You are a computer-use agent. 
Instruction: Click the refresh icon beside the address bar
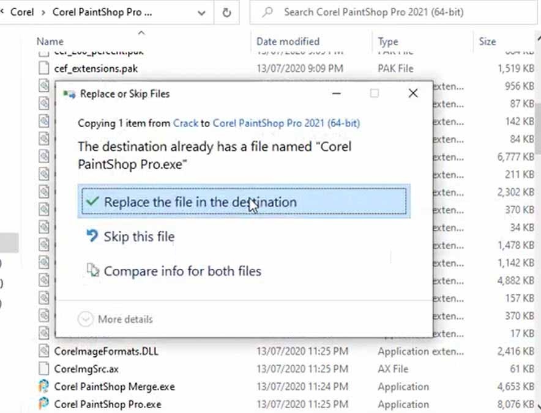tap(226, 12)
